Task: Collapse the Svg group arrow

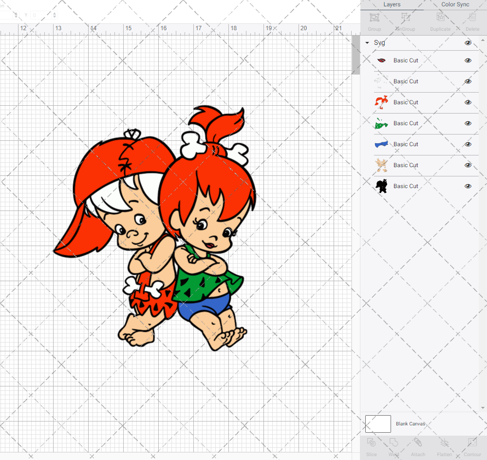Action: pyautogui.click(x=367, y=42)
